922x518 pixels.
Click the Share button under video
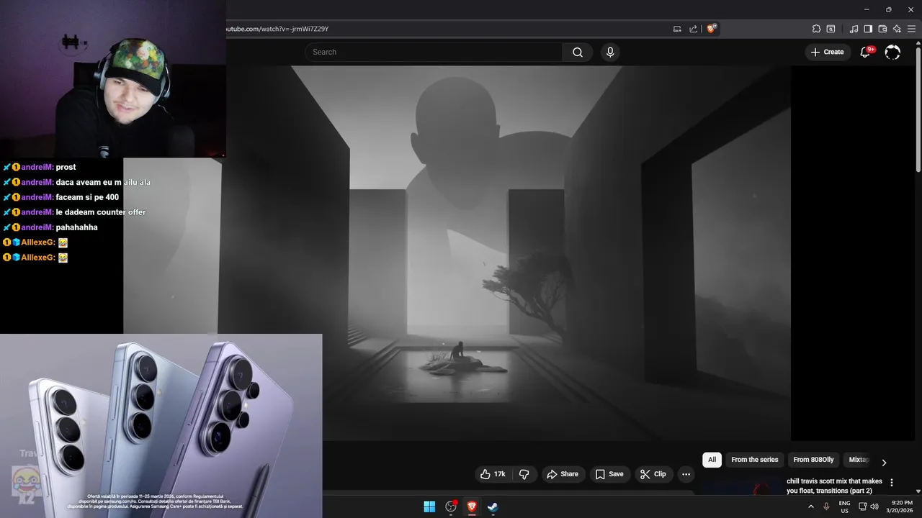(563, 474)
